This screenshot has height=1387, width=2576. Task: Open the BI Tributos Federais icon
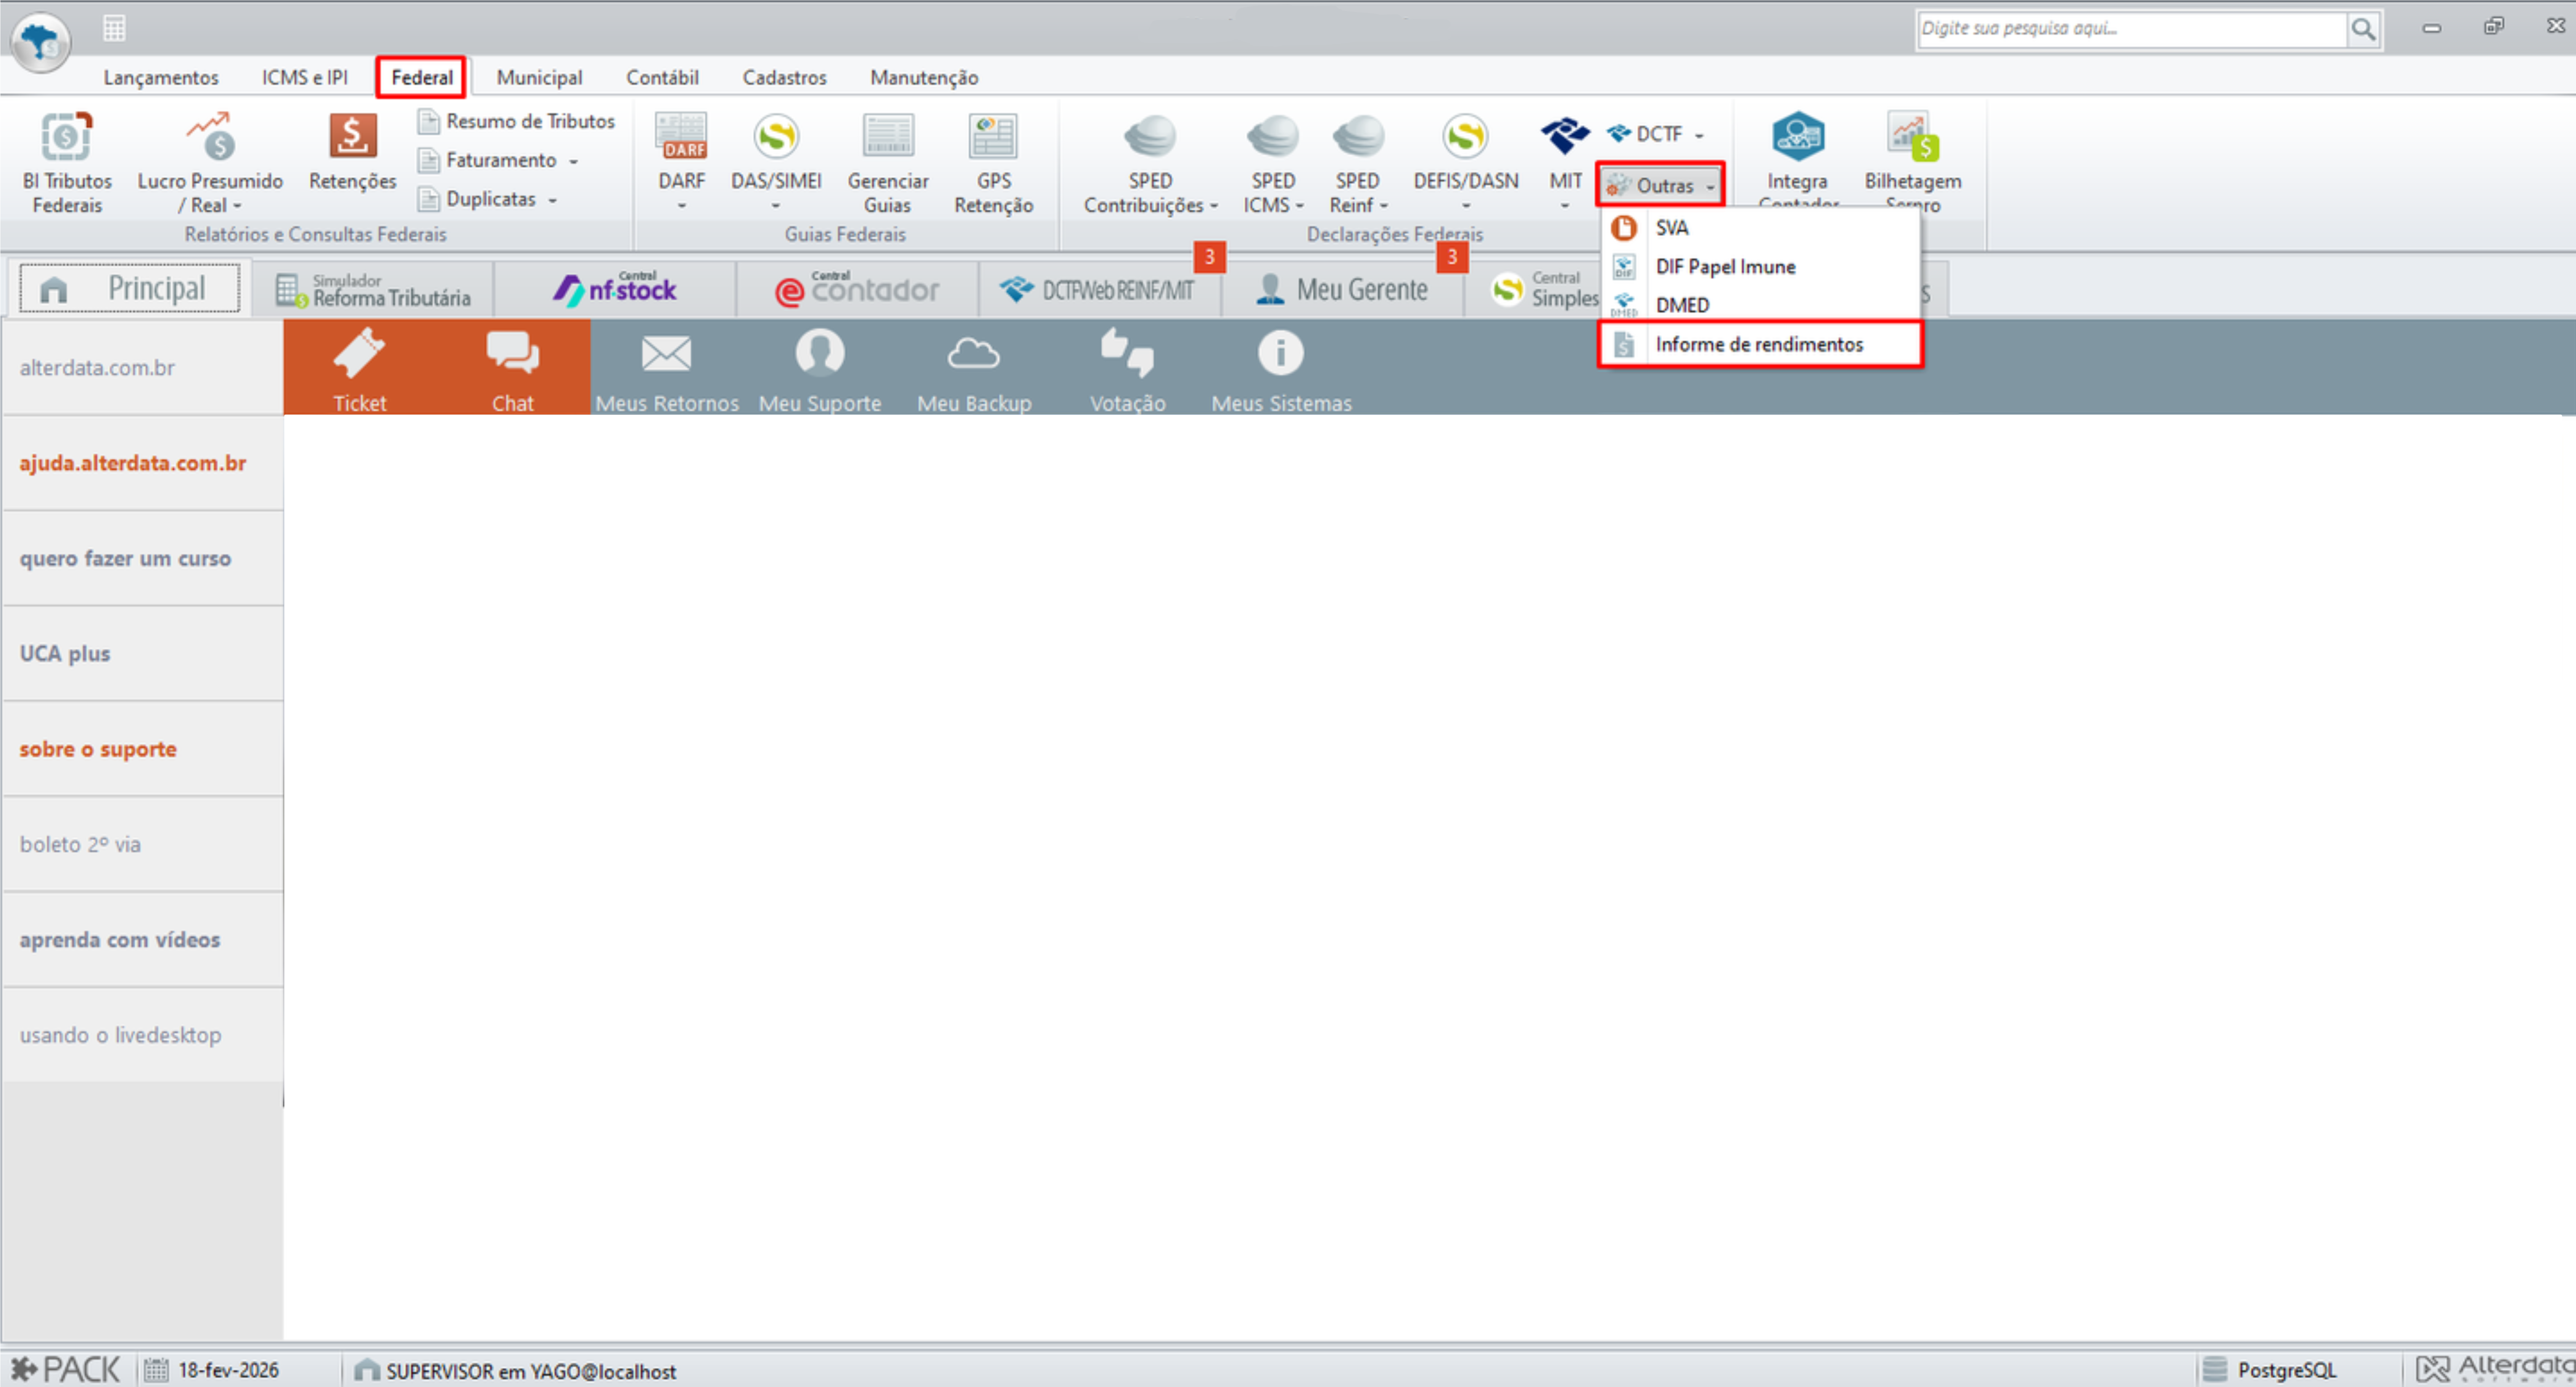point(67,137)
